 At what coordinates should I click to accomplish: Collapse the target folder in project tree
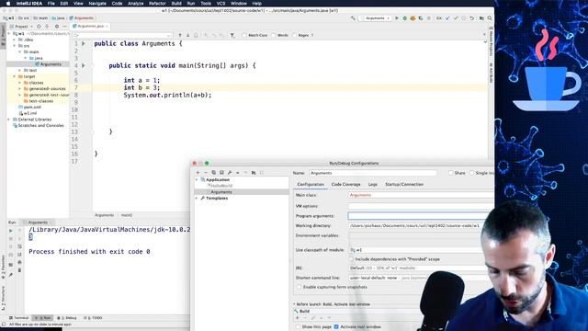click(15, 76)
